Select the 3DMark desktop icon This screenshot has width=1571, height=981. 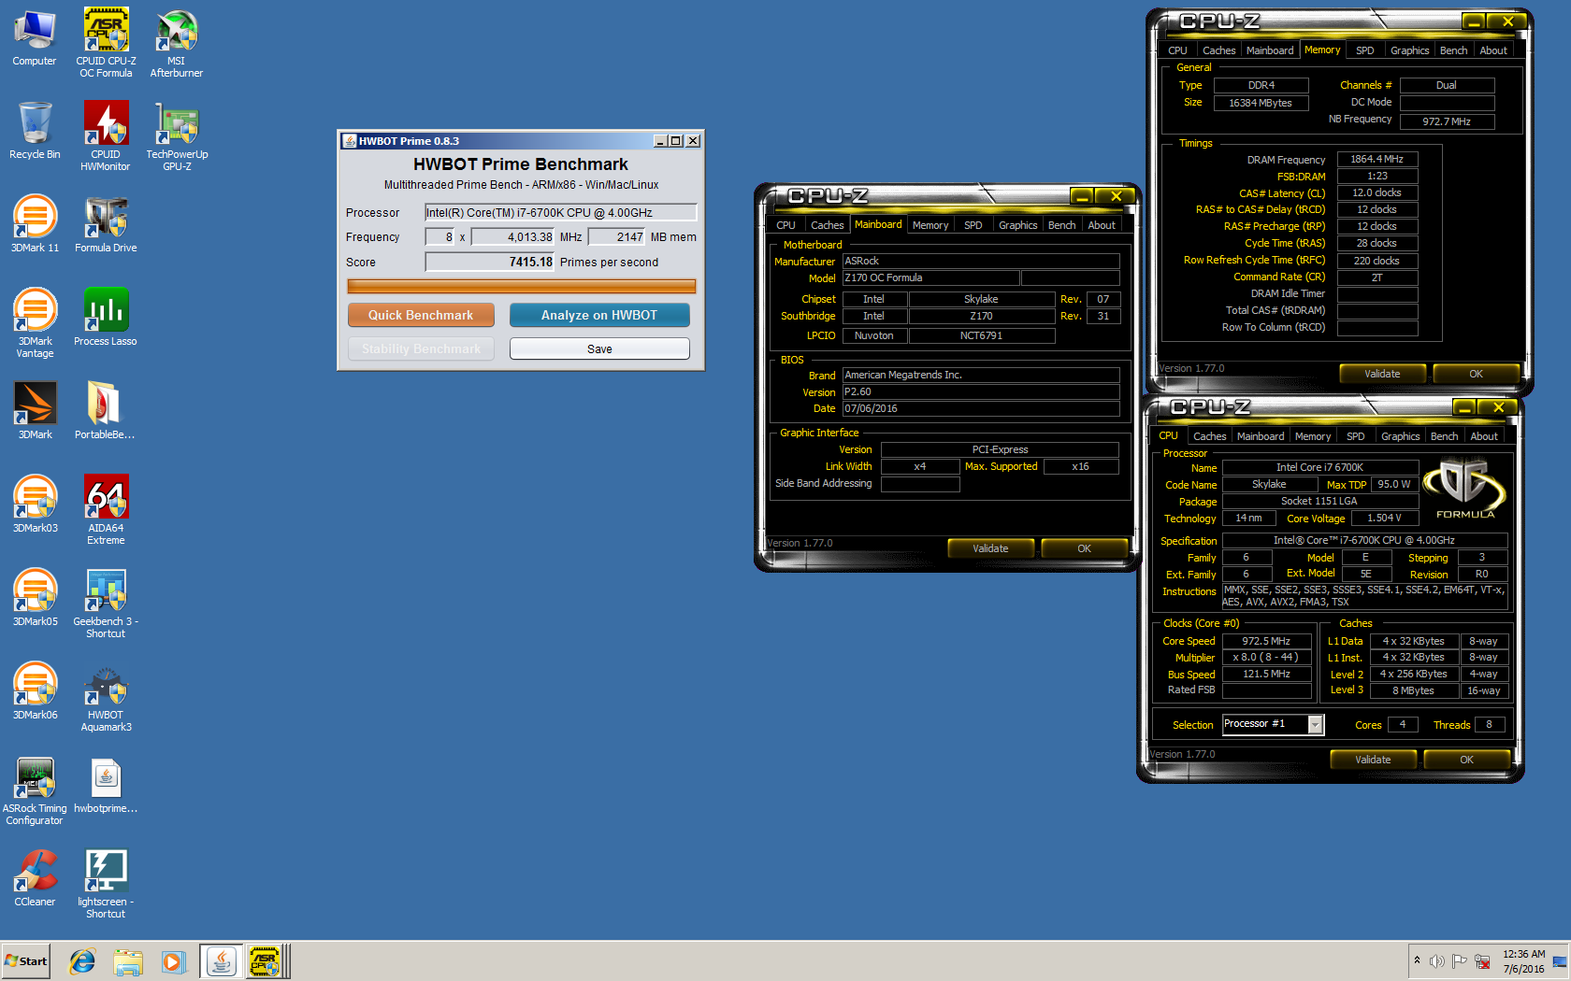[x=35, y=411]
